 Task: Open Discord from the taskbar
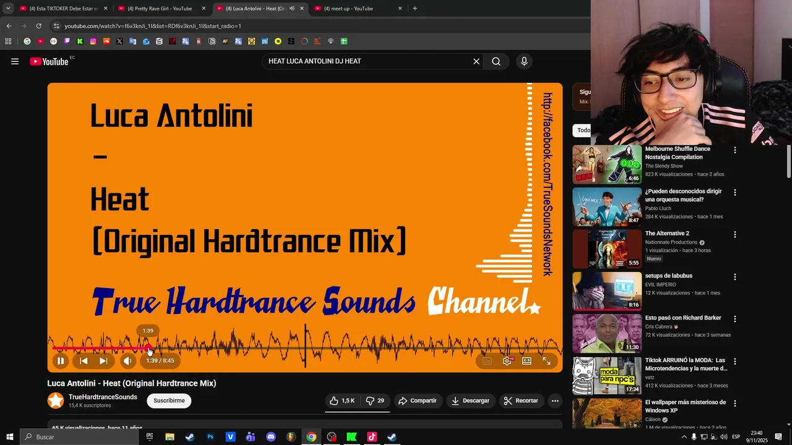[271, 437]
